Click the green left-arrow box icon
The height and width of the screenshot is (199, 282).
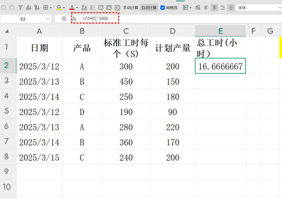click(117, 8)
